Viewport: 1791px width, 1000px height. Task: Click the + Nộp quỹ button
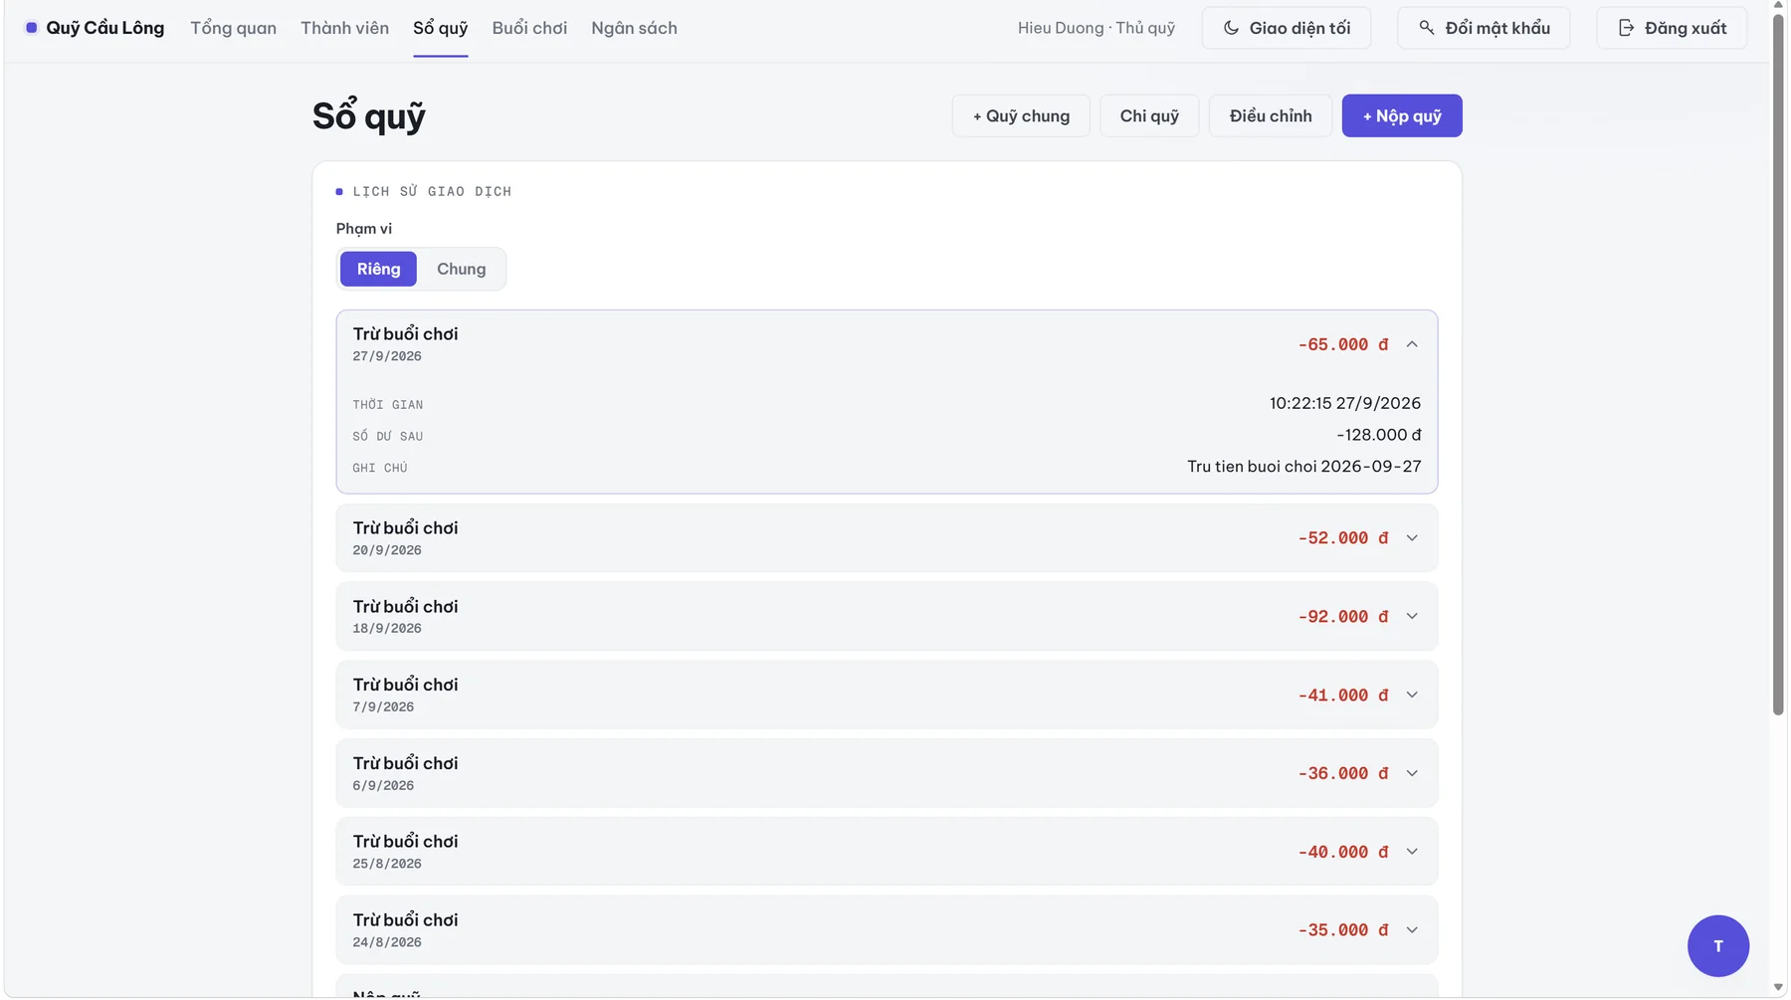coord(1402,115)
